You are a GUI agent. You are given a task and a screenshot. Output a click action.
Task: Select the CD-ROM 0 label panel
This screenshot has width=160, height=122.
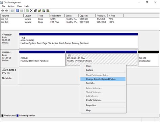tap(10, 76)
